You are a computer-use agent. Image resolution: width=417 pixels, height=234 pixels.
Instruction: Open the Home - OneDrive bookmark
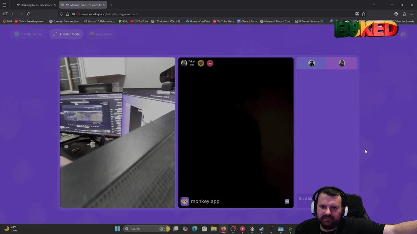(198, 21)
